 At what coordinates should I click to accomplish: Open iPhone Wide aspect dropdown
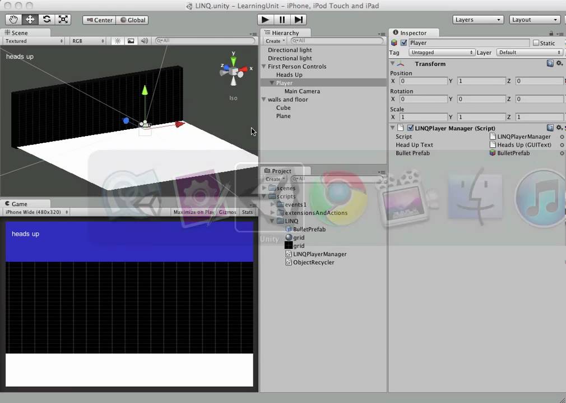click(x=36, y=212)
